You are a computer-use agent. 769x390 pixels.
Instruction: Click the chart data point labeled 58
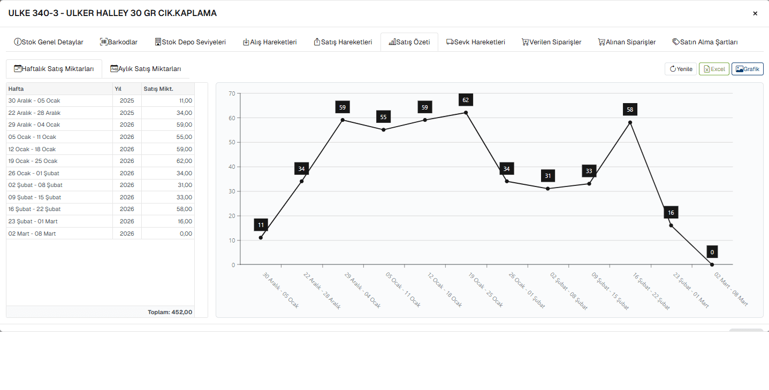point(630,122)
